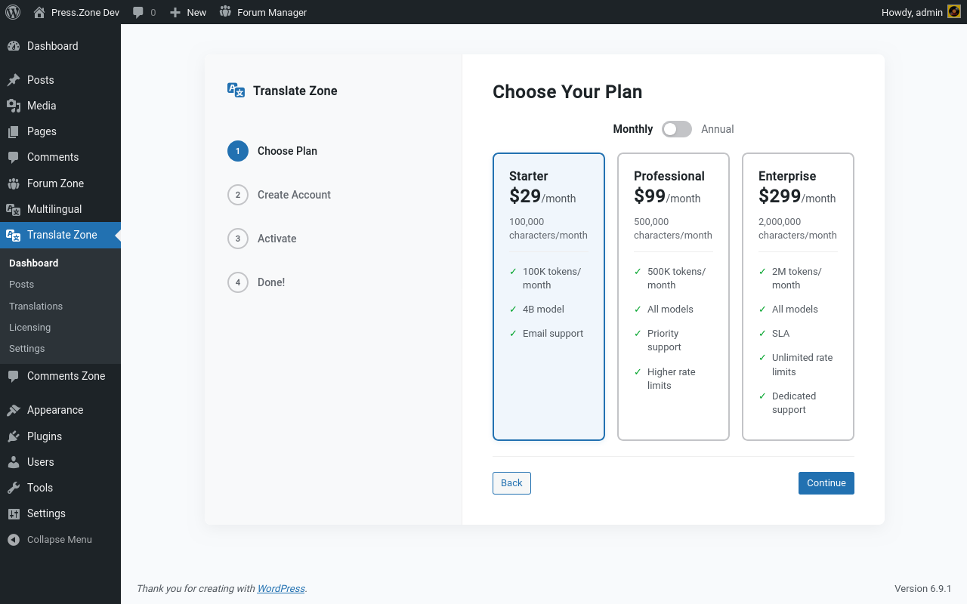Image resolution: width=967 pixels, height=604 pixels.
Task: Click the $299/month Enterprise price
Action: point(797,196)
